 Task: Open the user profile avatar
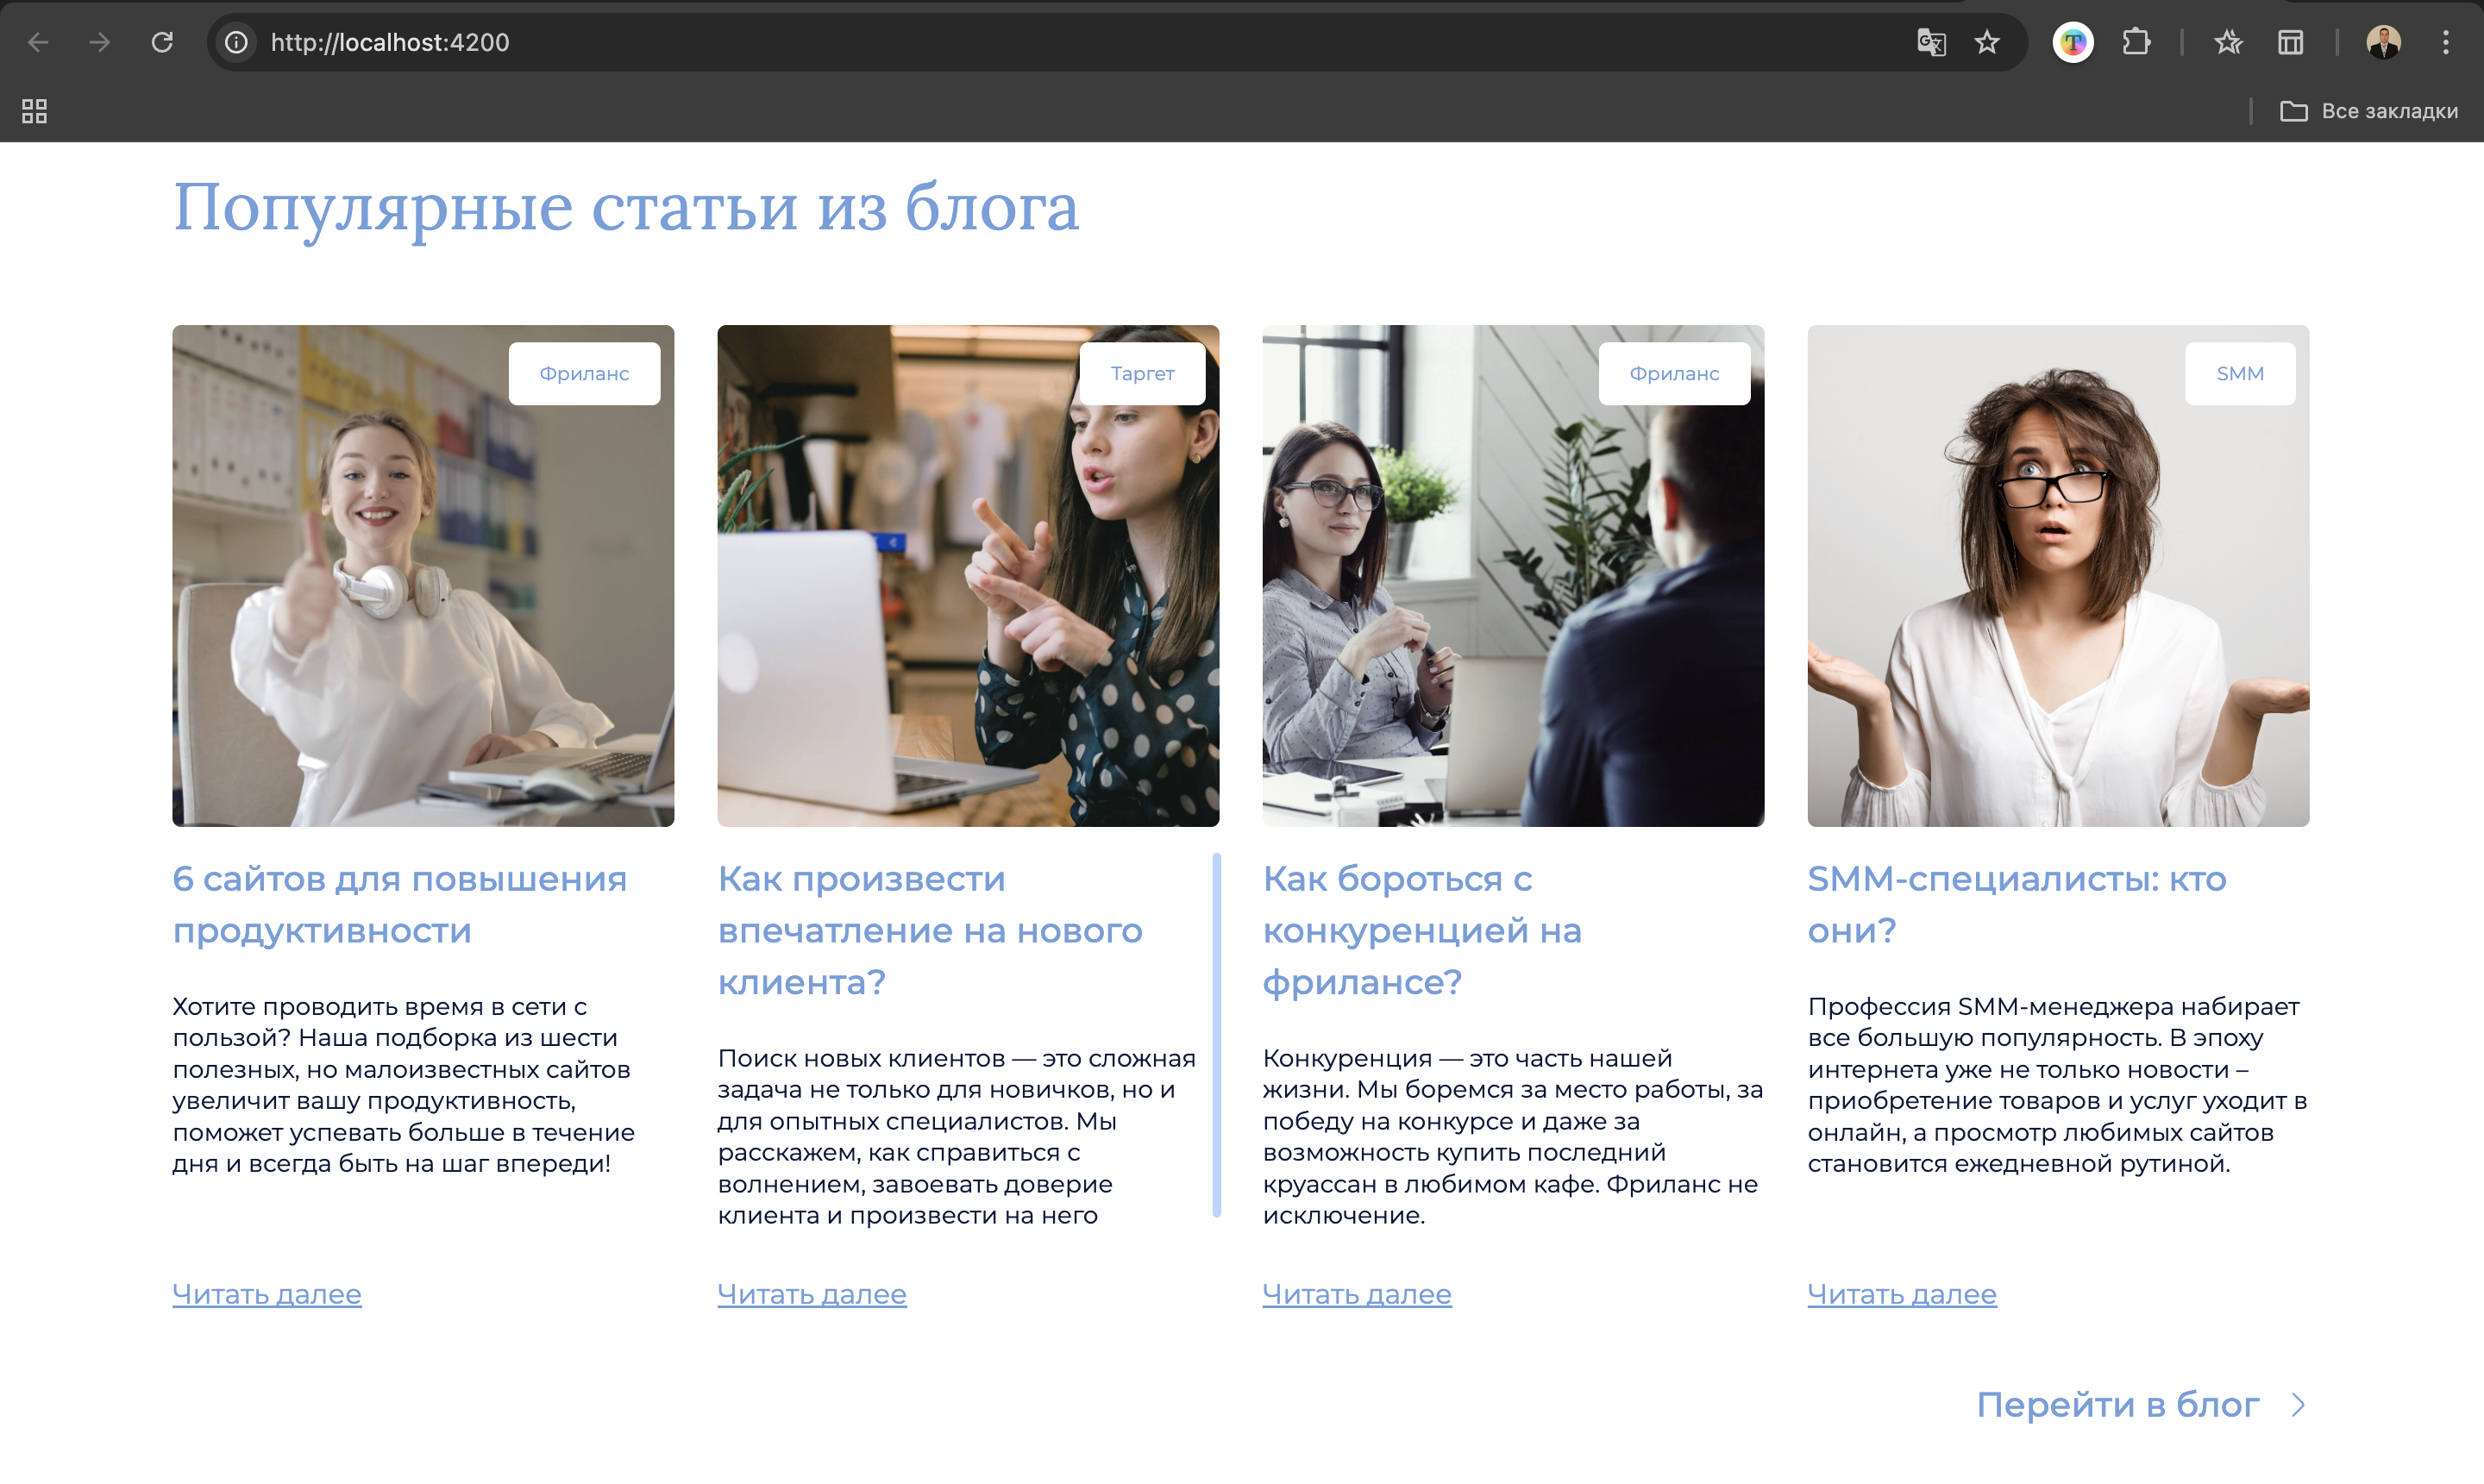(x=2383, y=42)
